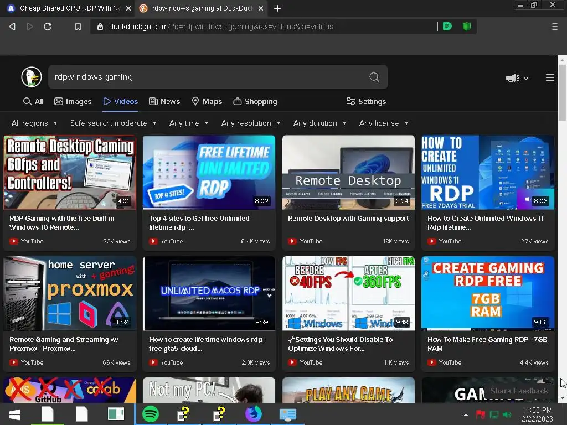Open the Maps results tab

207,102
